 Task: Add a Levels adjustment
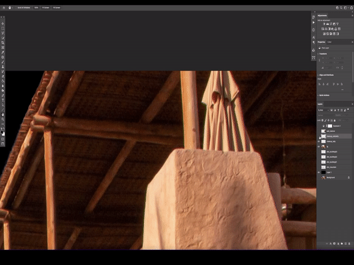pyautogui.click(x=327, y=24)
